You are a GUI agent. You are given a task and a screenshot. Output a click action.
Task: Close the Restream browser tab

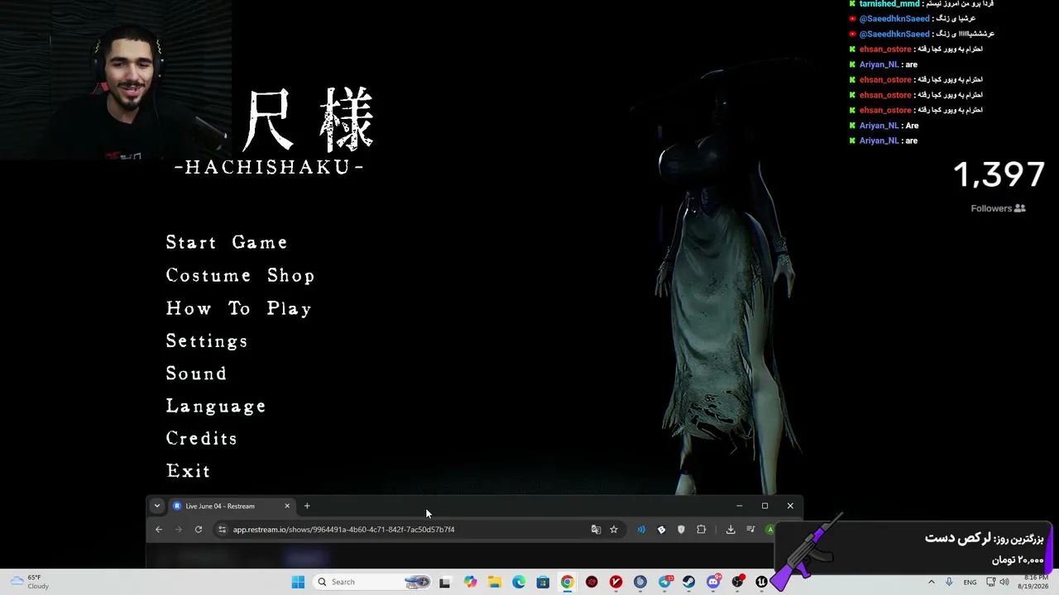[287, 506]
